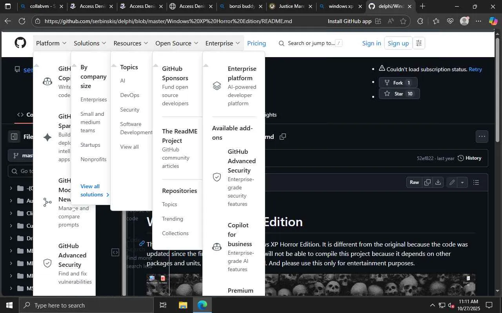This screenshot has width=502, height=313.
Task: Open the edit options dropdown arrow
Action: click(x=462, y=182)
